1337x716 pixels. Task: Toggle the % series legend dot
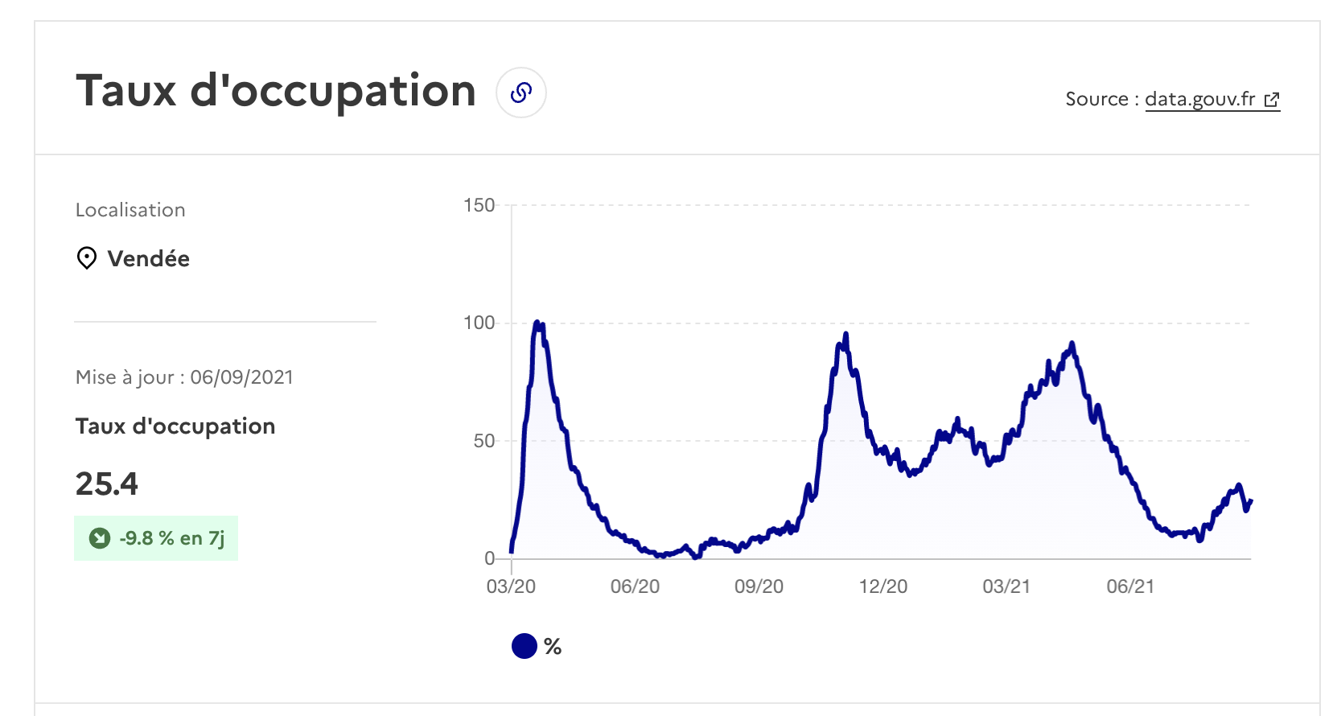(525, 646)
